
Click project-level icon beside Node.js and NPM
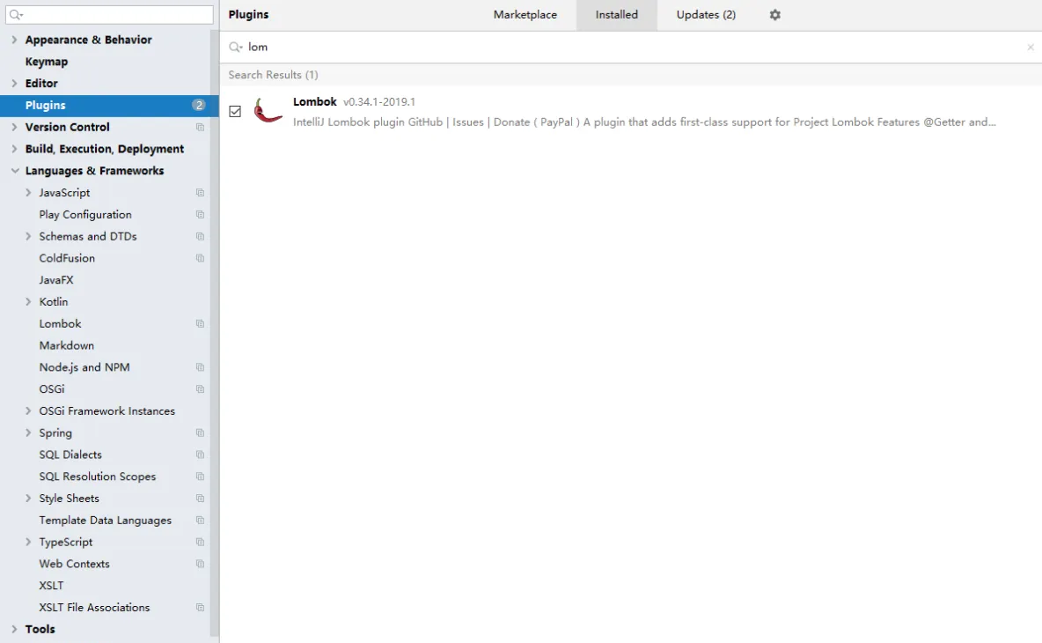pyautogui.click(x=200, y=367)
